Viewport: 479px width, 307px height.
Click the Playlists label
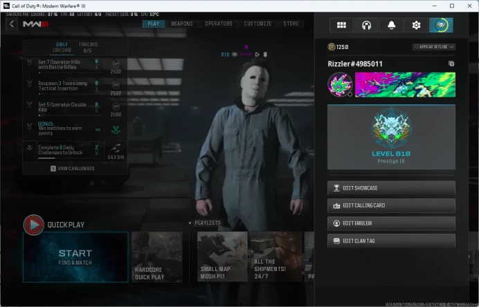click(x=208, y=223)
